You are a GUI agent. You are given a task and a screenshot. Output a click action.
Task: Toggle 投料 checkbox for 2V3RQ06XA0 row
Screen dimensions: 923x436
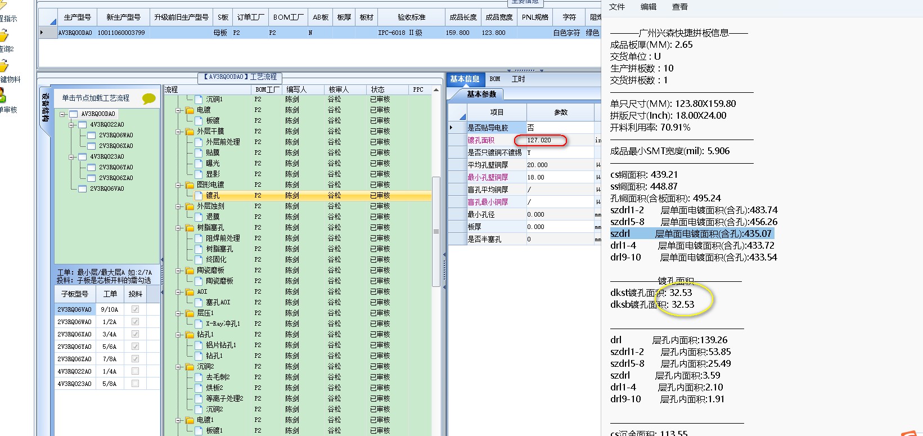[x=135, y=334]
